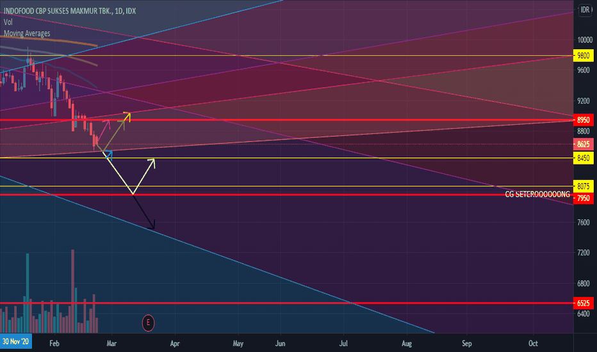Image resolution: width=597 pixels, height=352 pixels.
Task: Select the 8450 yellow price label
Action: coord(584,158)
